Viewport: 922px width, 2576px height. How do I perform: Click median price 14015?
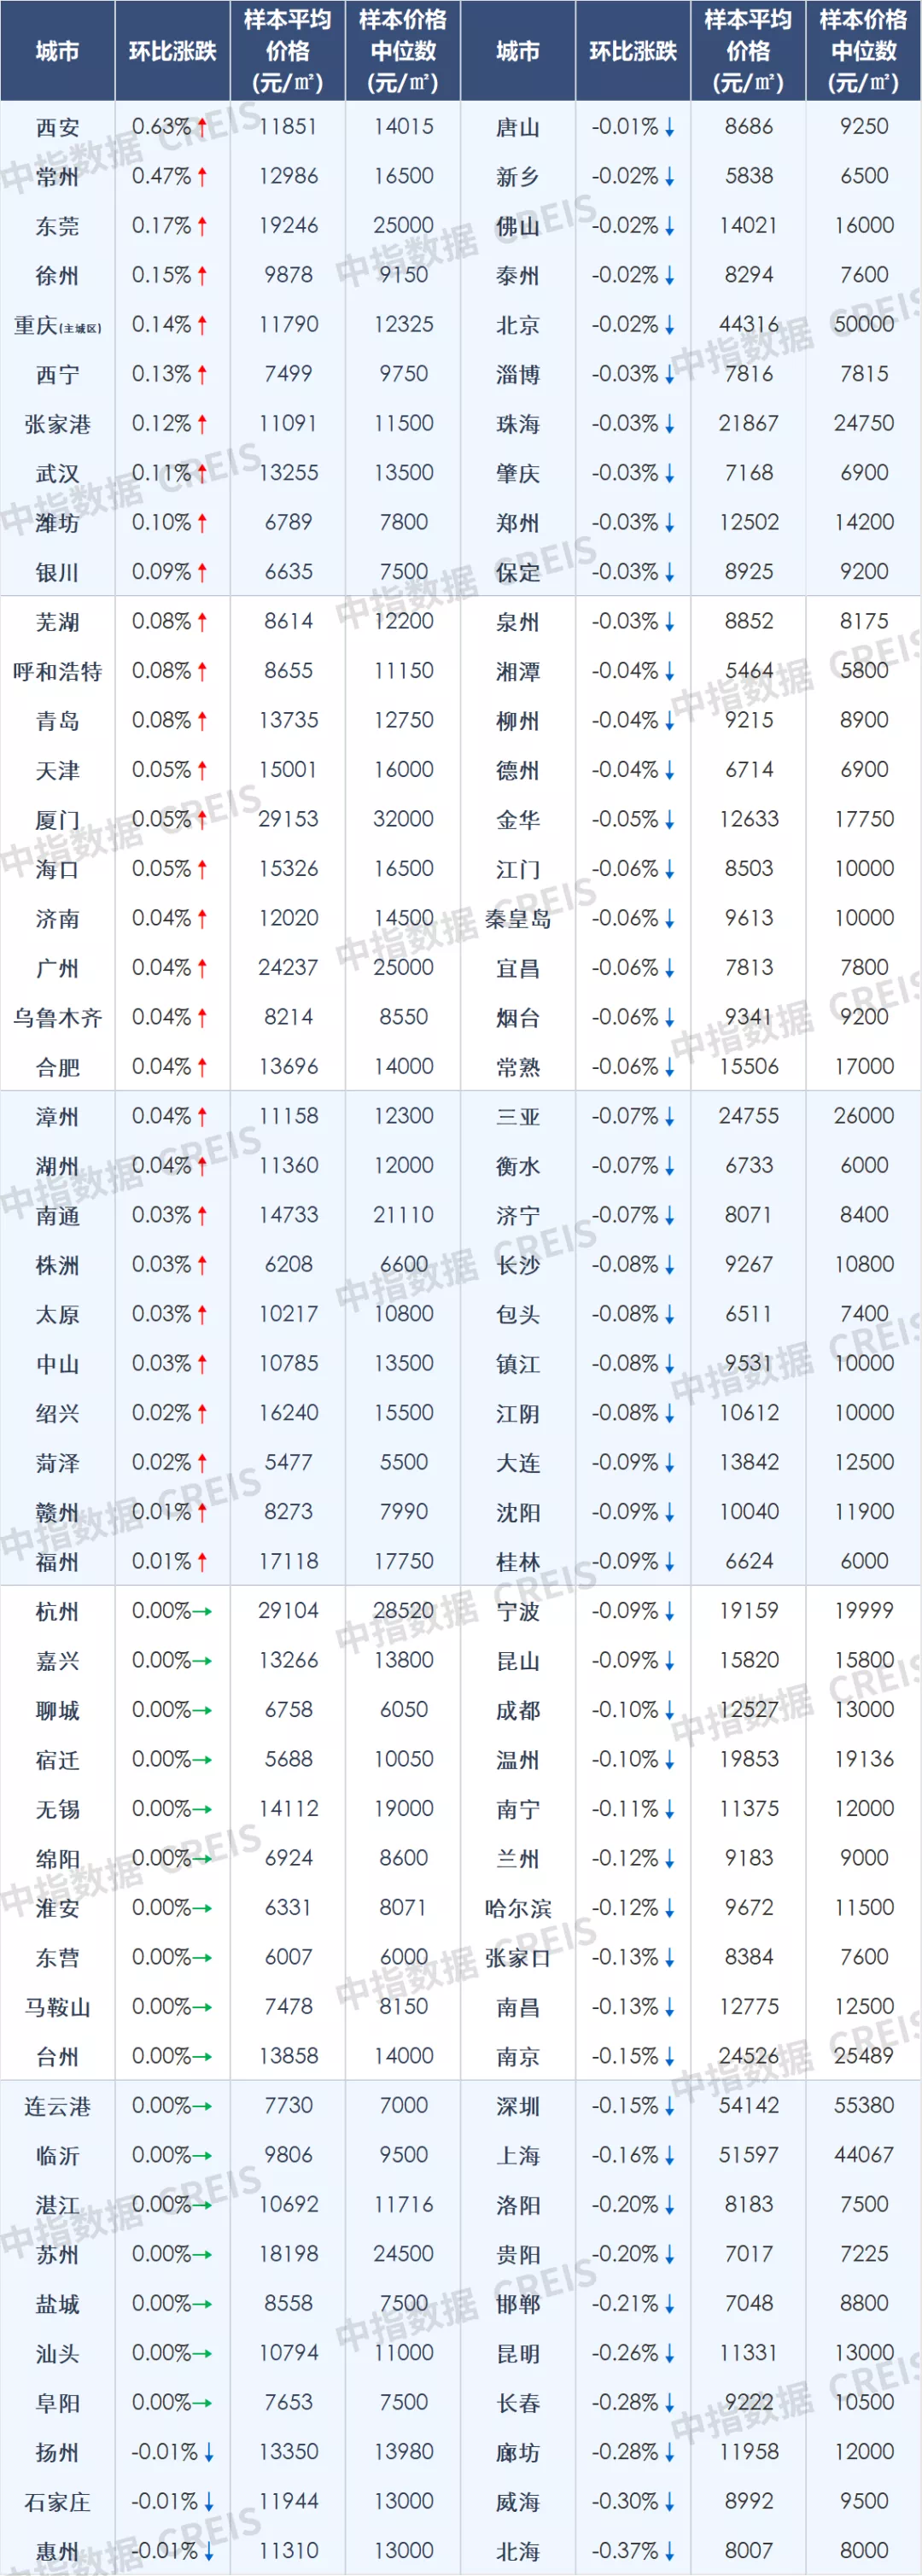tap(403, 126)
